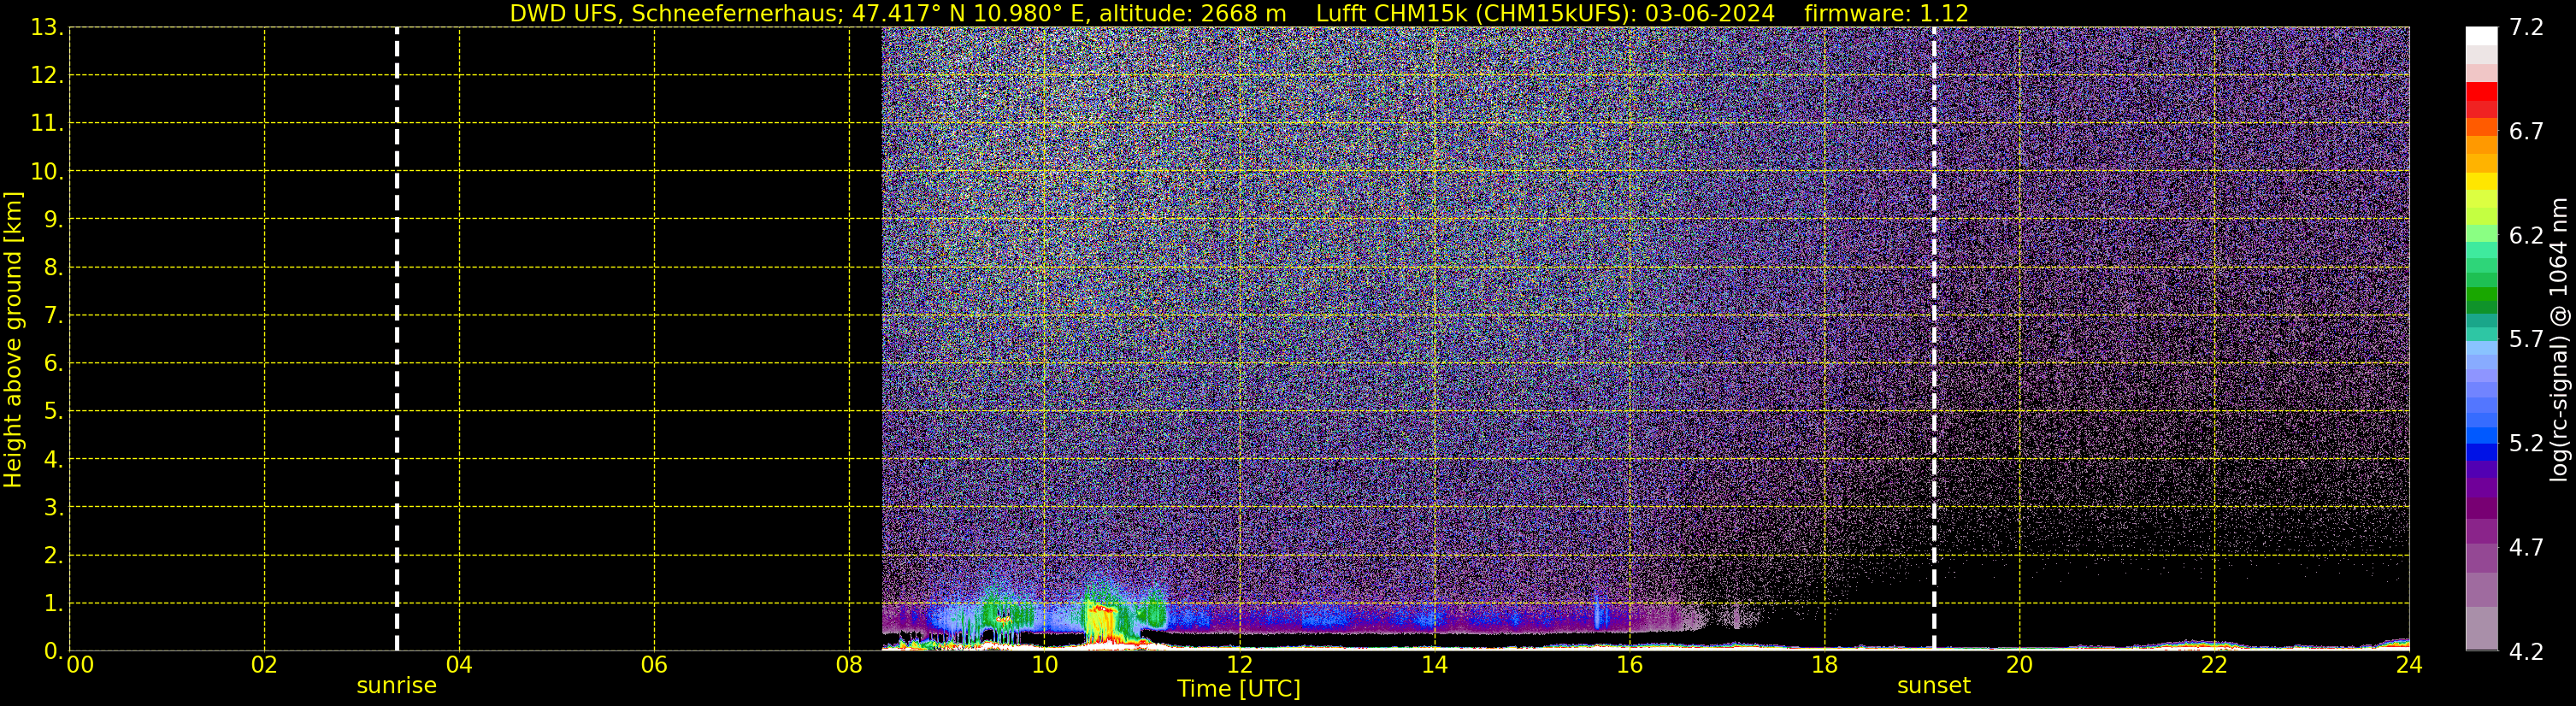Click the time axis tick label 24
The image size is (2576, 706).
(2409, 665)
